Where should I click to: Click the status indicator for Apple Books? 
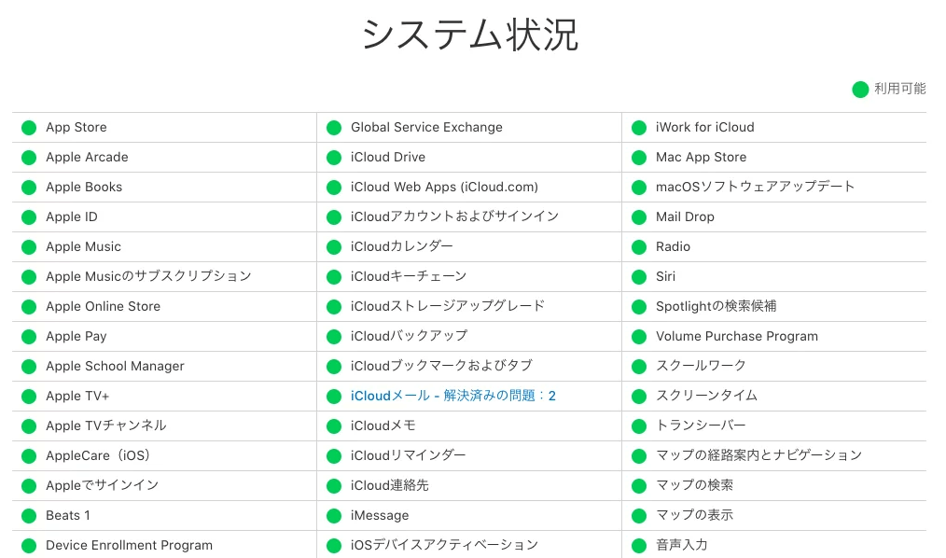pyautogui.click(x=29, y=187)
